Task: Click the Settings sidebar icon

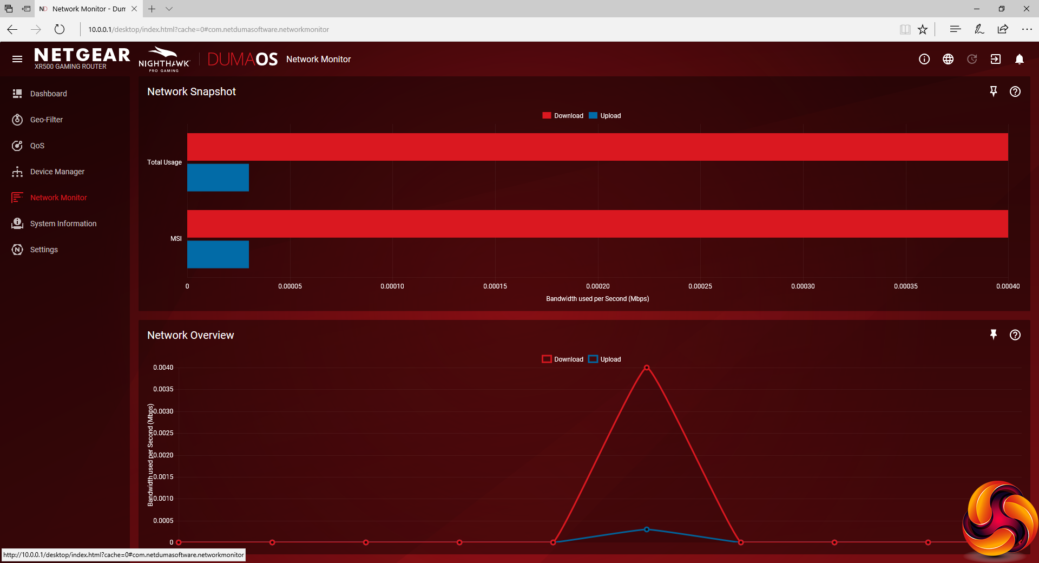Action: 17,250
